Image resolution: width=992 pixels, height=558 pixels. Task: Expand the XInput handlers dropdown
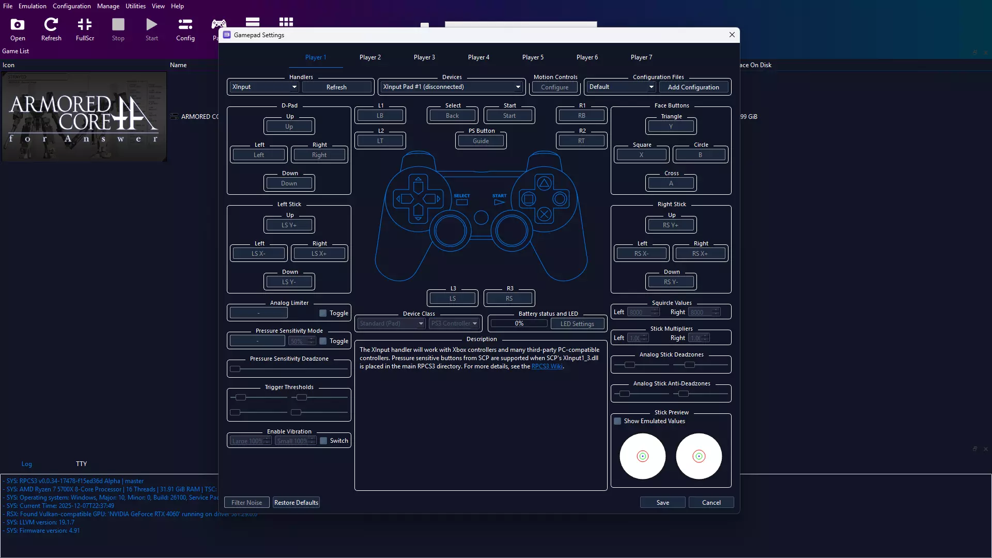pyautogui.click(x=264, y=87)
